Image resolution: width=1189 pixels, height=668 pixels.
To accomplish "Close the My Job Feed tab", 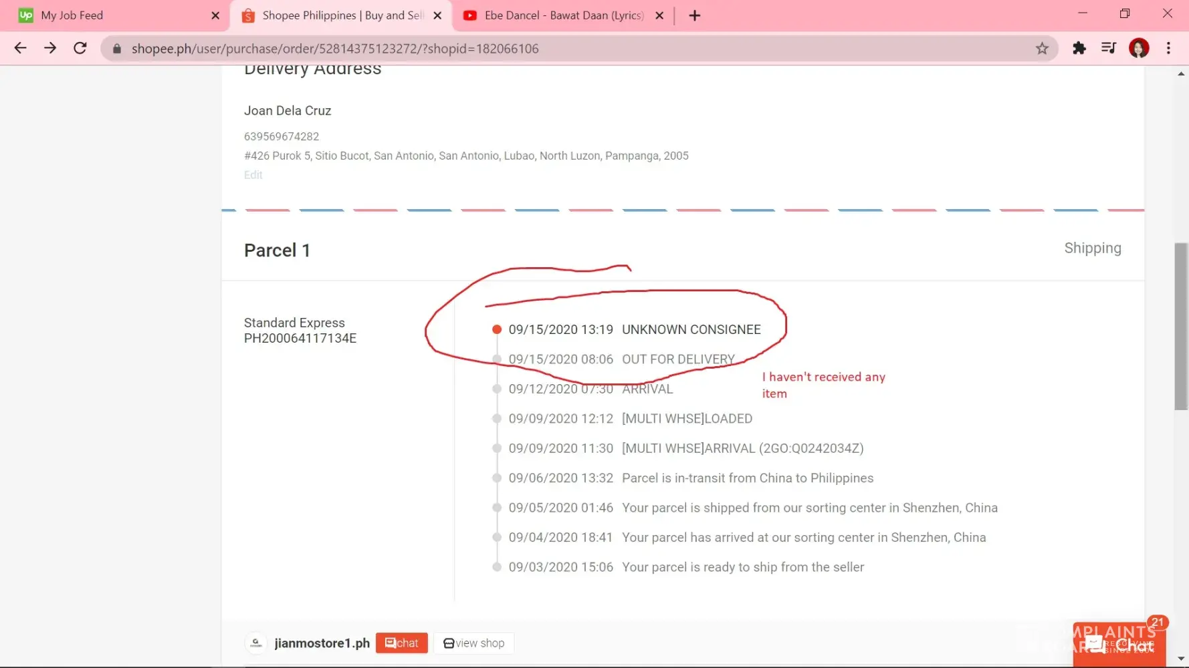I will [x=215, y=15].
